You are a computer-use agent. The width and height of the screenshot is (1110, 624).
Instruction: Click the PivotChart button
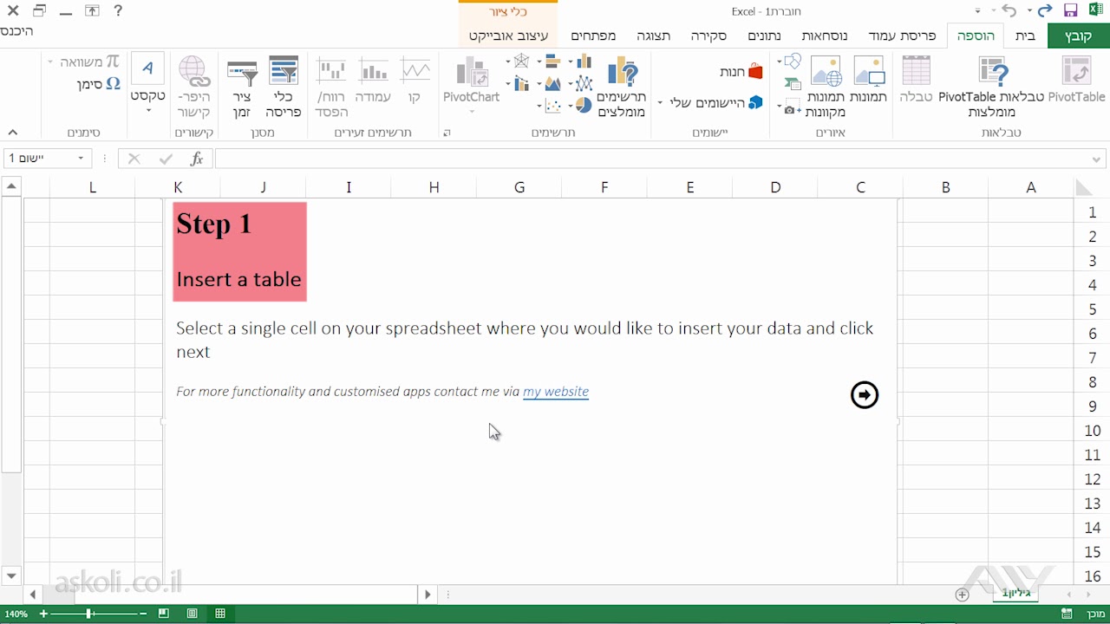pos(471,86)
